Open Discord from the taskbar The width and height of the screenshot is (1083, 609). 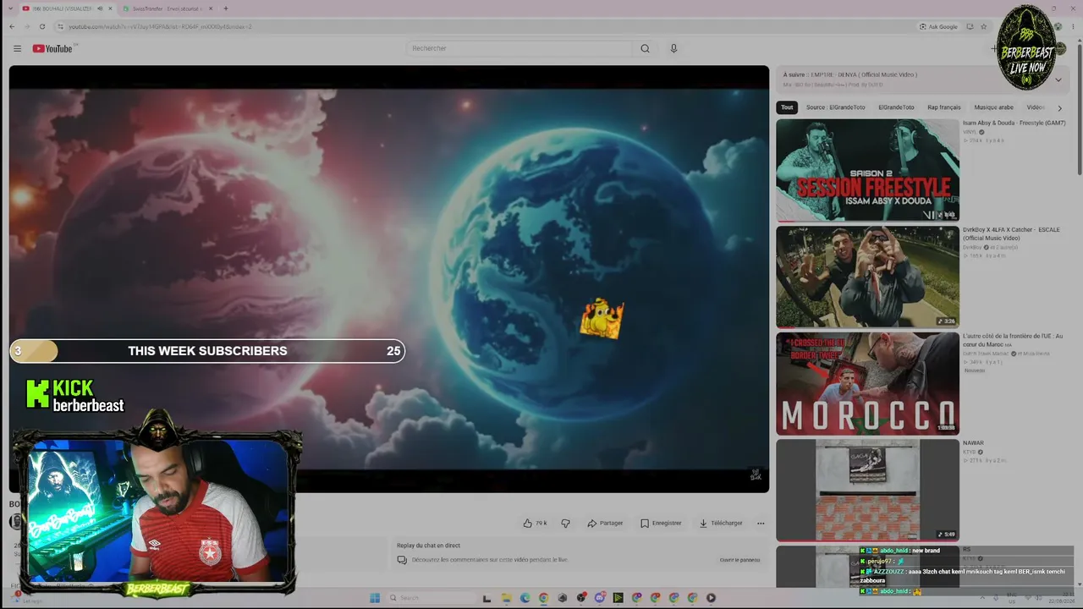point(599,598)
